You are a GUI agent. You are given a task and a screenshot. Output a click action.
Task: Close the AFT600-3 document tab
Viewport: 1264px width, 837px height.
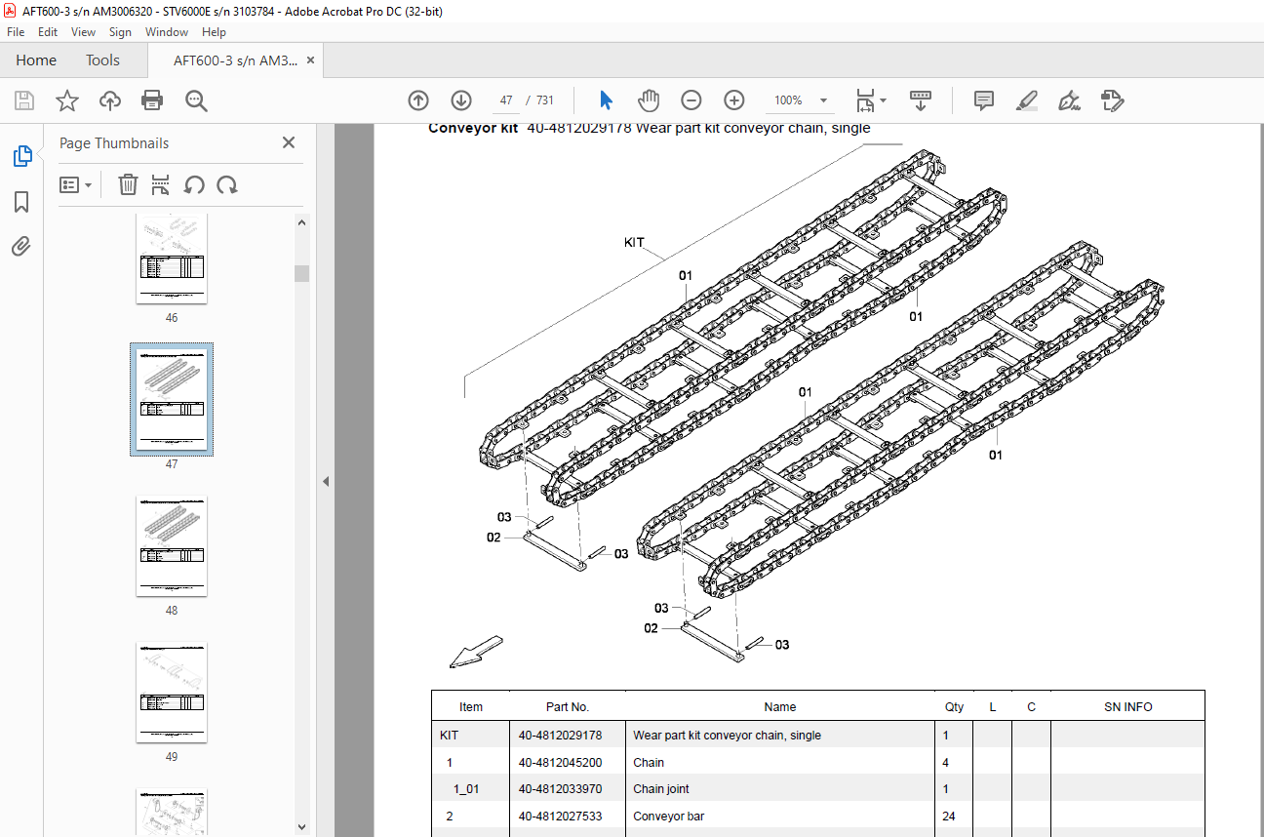(311, 60)
